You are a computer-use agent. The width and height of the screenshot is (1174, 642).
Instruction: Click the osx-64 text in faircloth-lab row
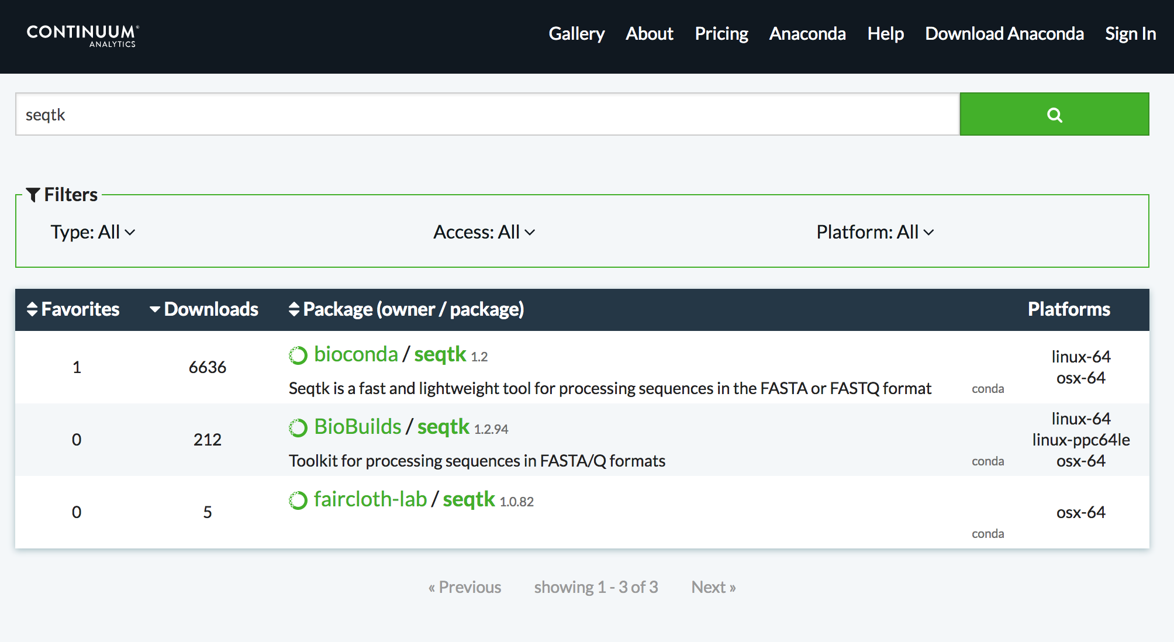tap(1081, 512)
